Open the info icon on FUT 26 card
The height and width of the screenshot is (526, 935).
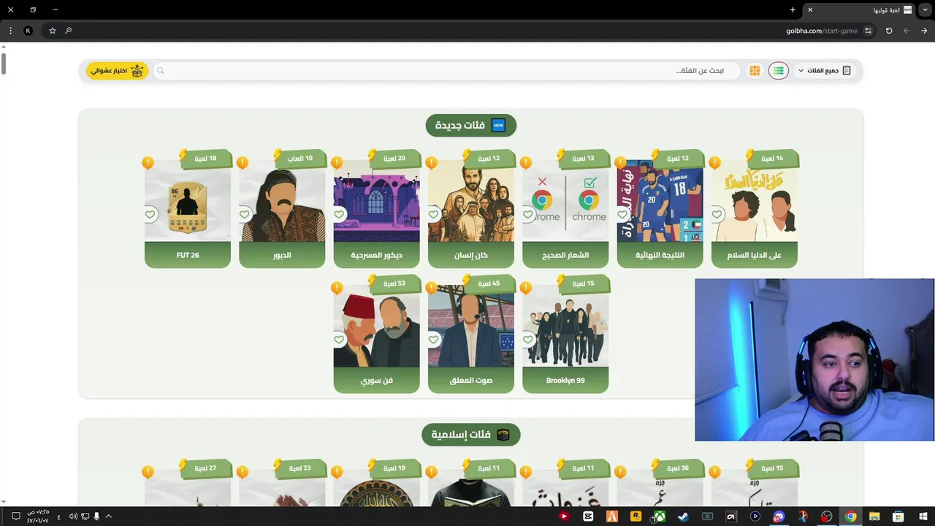click(148, 162)
